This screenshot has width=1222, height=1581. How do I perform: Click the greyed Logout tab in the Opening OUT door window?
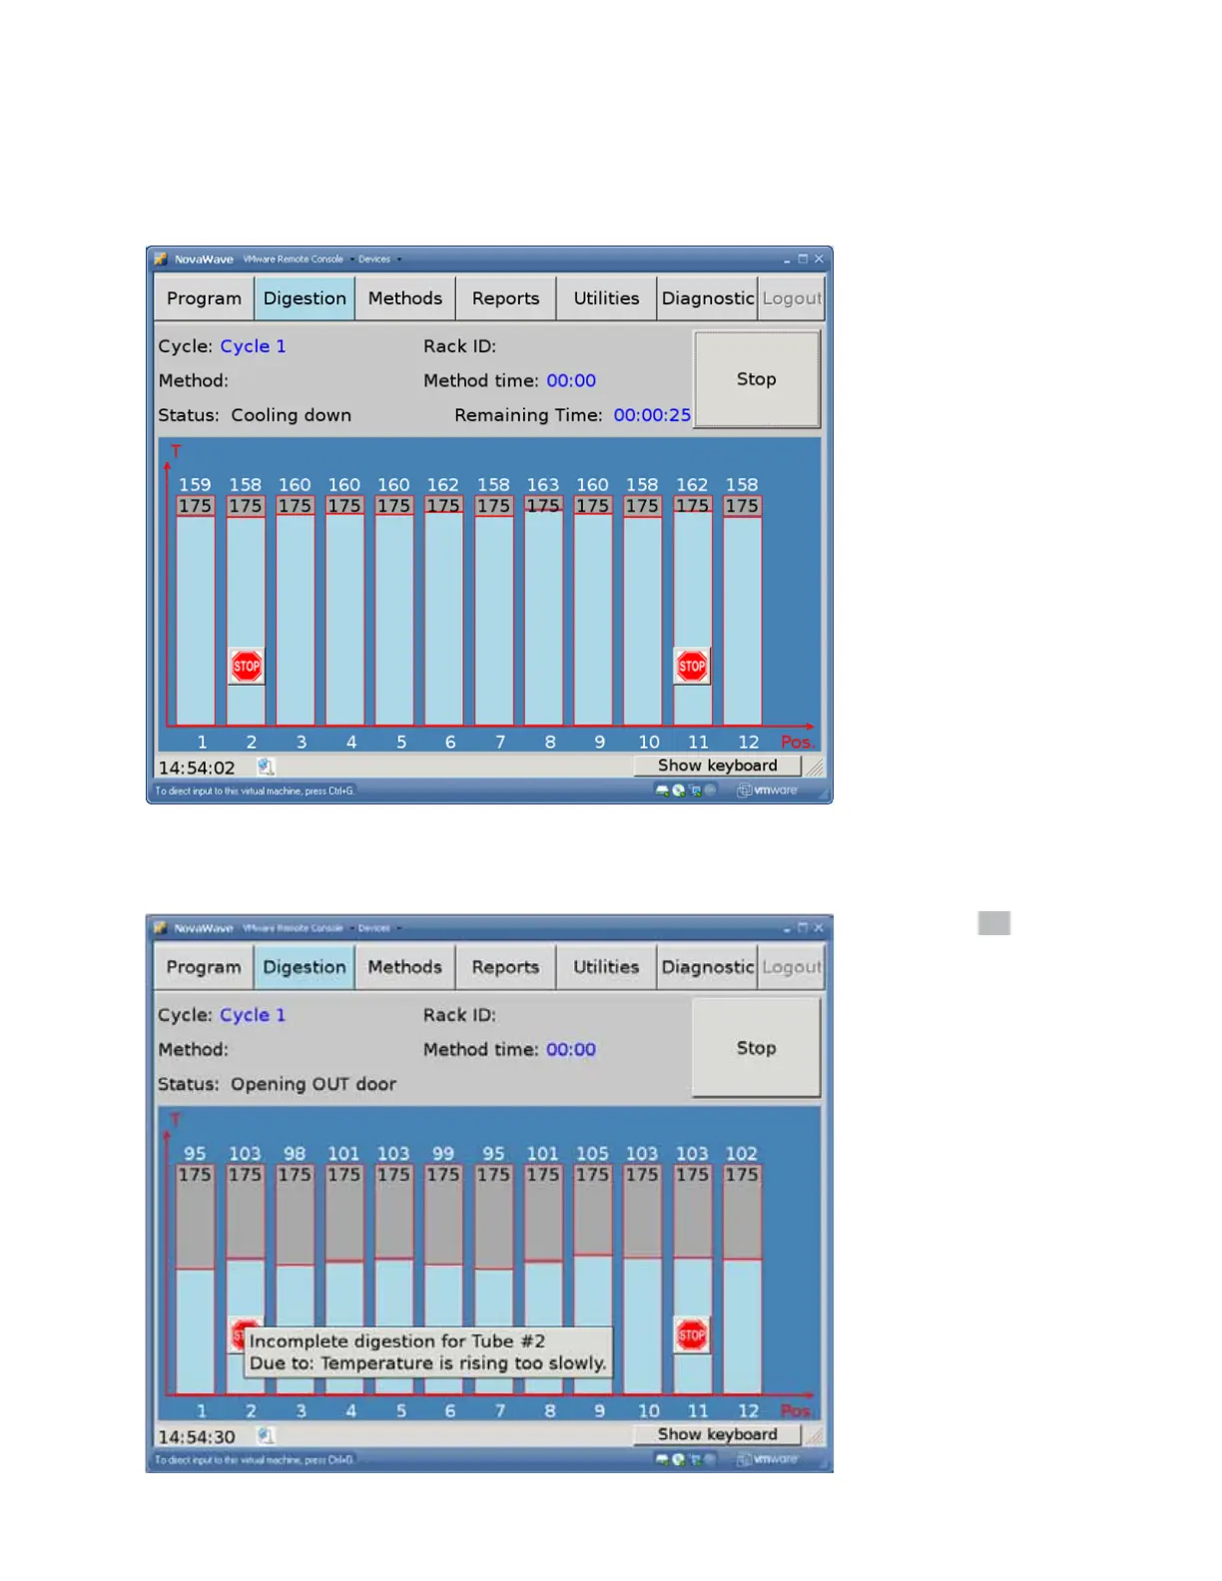[x=791, y=967]
